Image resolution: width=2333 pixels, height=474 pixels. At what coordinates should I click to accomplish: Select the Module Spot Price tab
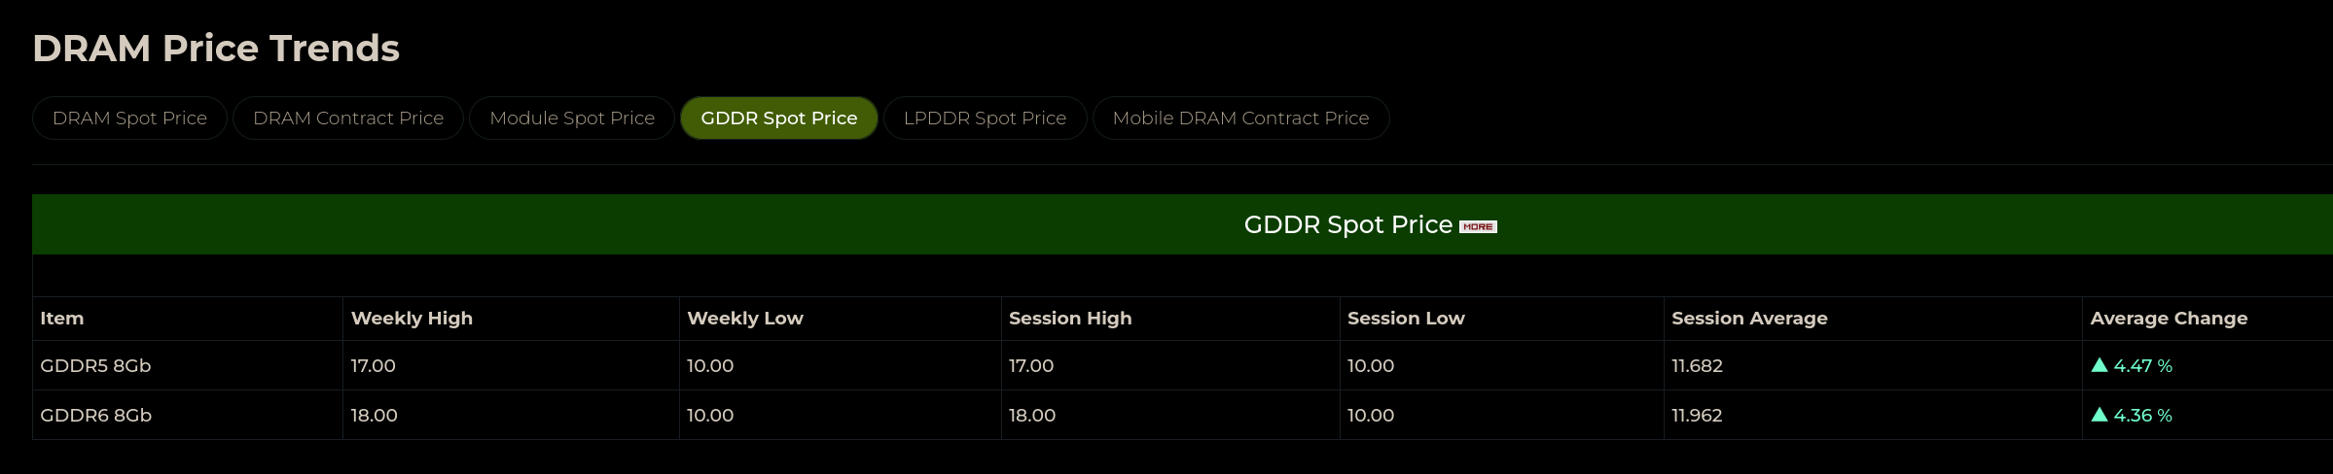(x=571, y=118)
